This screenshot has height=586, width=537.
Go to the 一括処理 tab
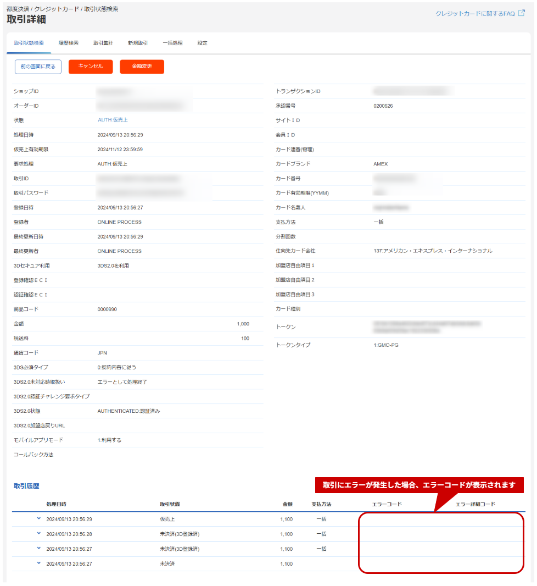[172, 43]
